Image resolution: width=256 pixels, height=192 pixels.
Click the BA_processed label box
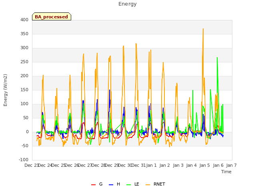click(x=52, y=16)
